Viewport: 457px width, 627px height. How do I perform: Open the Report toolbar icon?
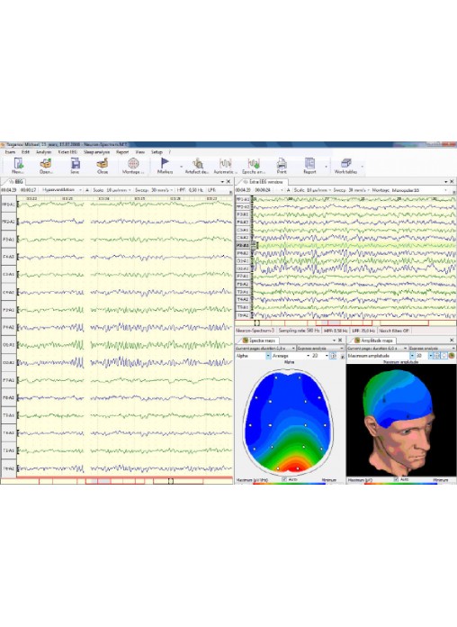[x=309, y=166]
